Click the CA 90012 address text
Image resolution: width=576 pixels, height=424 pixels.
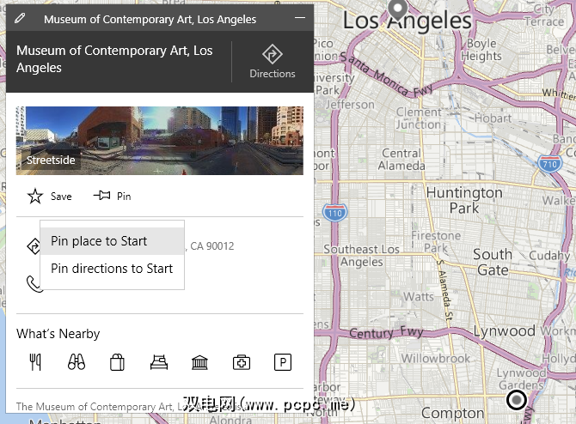click(212, 245)
